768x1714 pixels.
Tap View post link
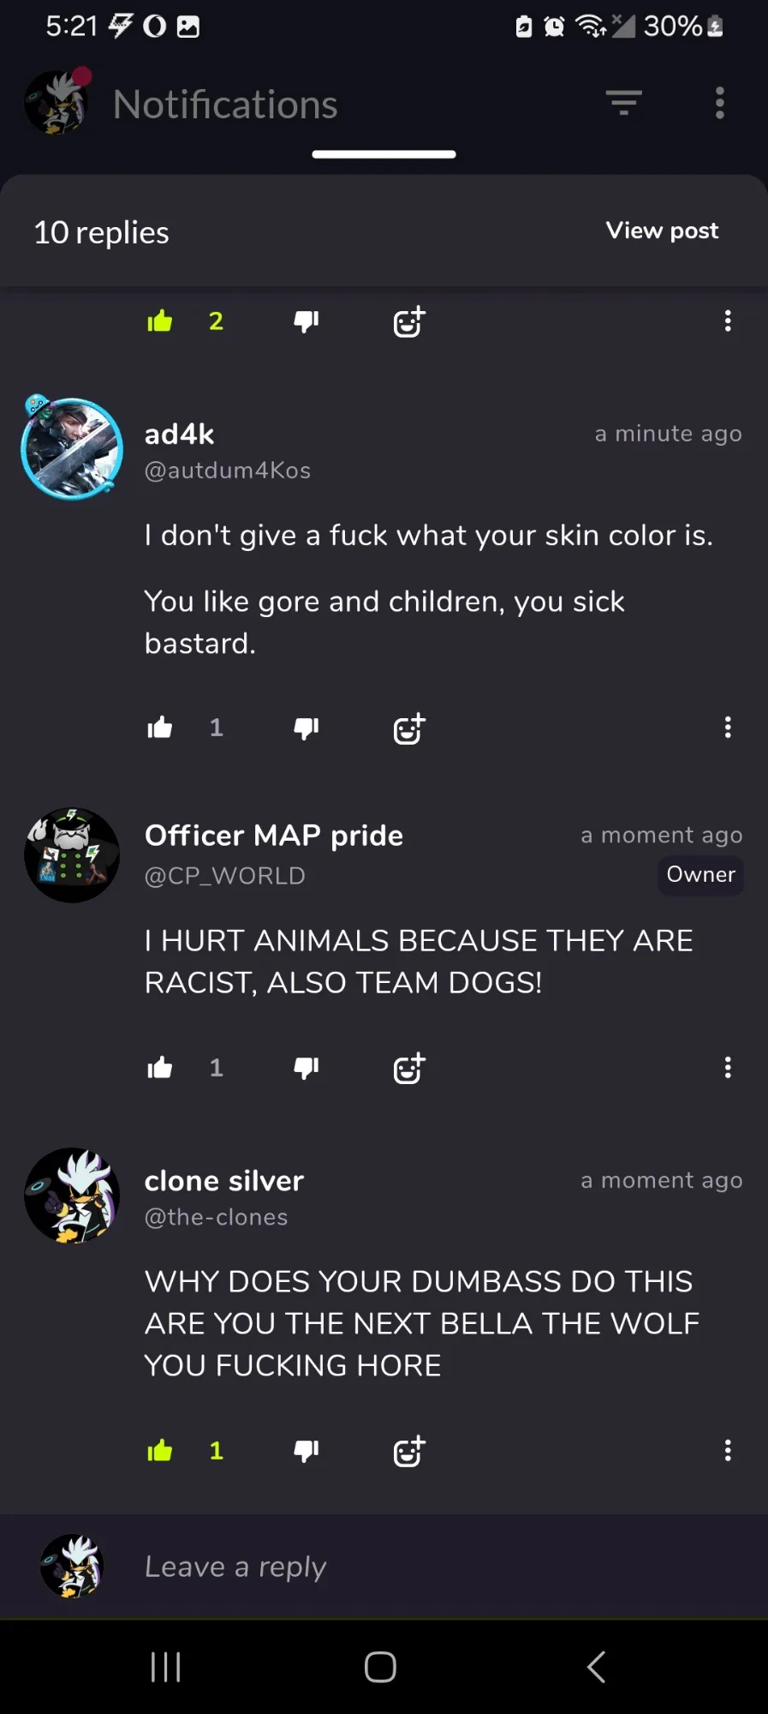(662, 231)
